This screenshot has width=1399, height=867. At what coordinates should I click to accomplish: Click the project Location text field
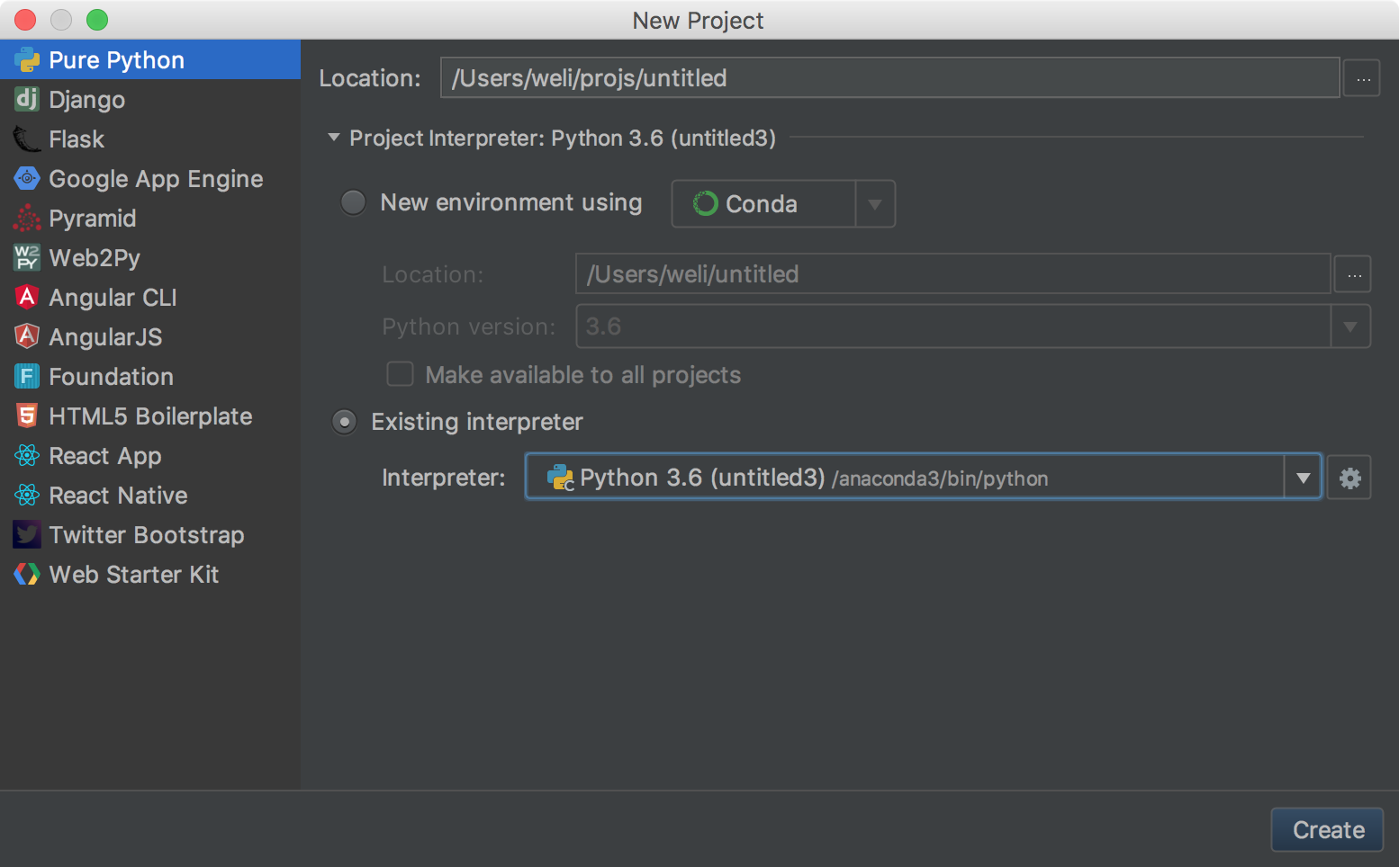click(x=889, y=78)
